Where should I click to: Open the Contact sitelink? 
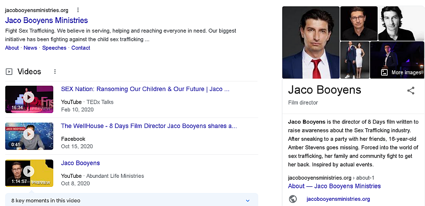pos(81,48)
